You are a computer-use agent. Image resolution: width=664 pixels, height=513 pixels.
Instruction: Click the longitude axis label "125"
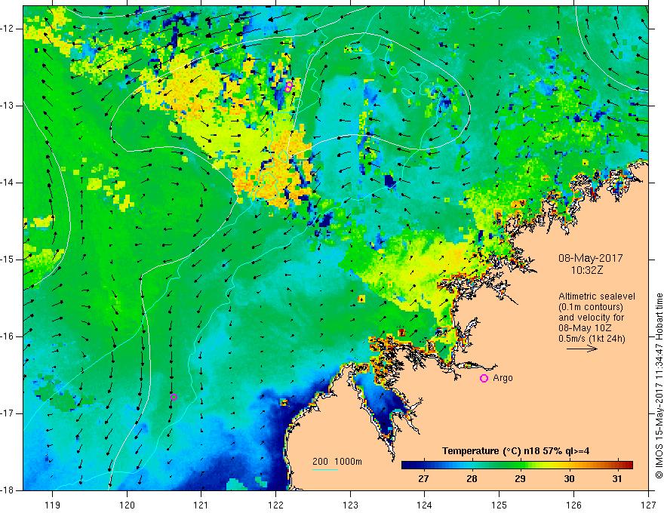[500, 505]
